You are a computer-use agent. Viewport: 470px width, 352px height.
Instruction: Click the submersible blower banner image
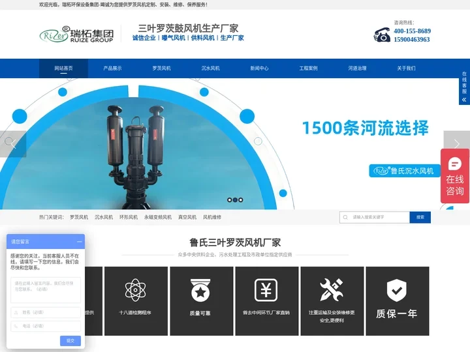pyautogui.click(x=136, y=156)
